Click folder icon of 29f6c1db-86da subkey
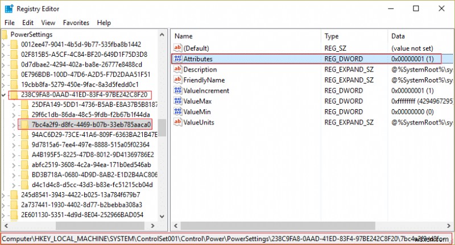The width and height of the screenshot is (455, 245). [24, 115]
